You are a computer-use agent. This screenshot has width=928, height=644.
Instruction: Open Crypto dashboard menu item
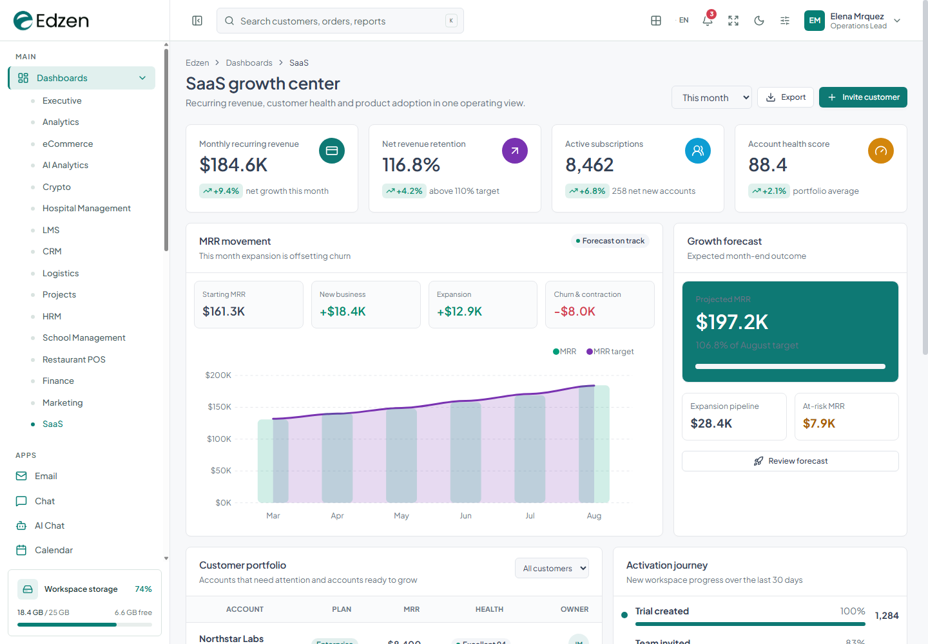point(57,187)
